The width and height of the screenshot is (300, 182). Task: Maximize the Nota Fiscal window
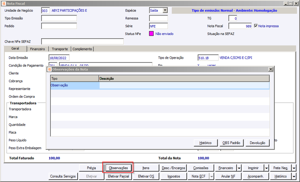[x=291, y=3]
